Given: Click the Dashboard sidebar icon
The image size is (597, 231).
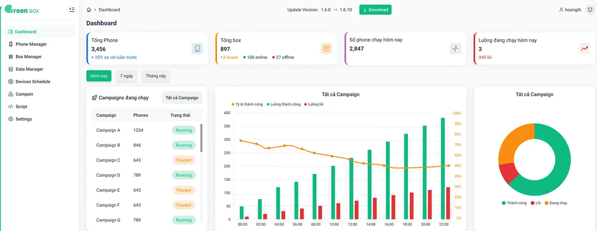Looking at the screenshot, I should tap(11, 32).
